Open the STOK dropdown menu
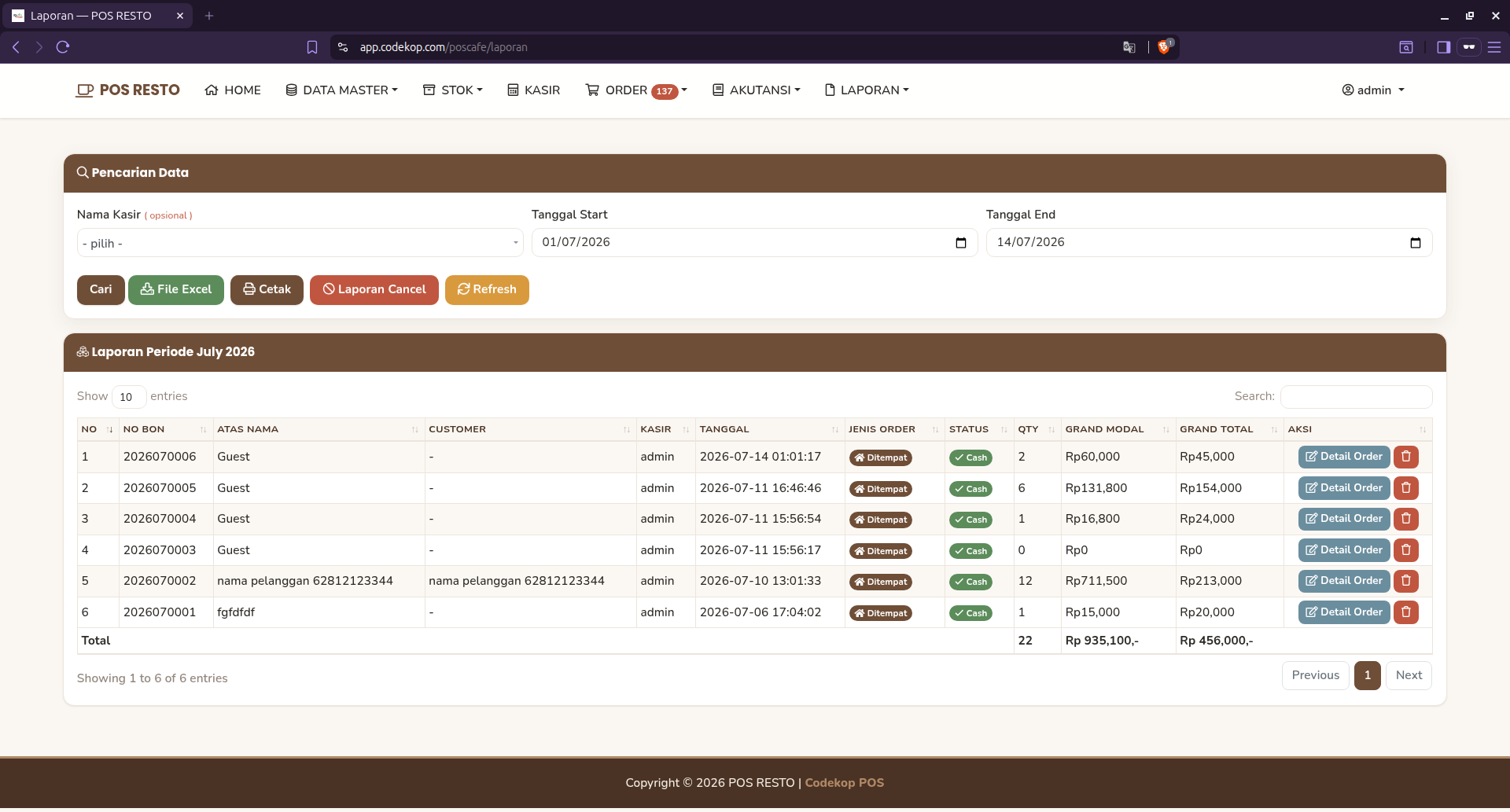Screen dimensions: 1510x812 453,90
